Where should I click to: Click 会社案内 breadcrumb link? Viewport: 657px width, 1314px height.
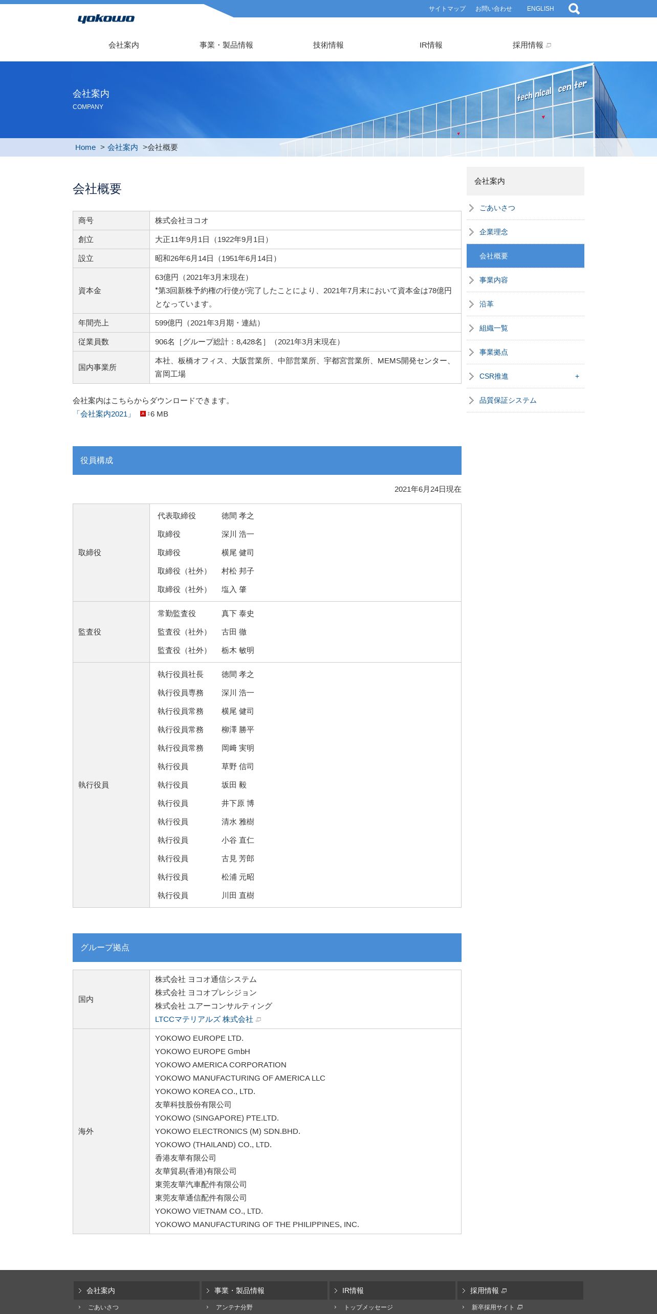(123, 147)
